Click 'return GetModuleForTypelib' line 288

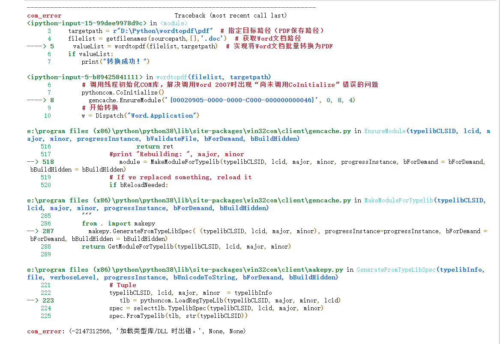click(x=186, y=246)
